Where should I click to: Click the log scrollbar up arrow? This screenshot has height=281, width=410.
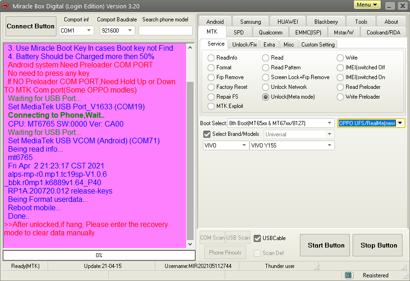coord(190,47)
